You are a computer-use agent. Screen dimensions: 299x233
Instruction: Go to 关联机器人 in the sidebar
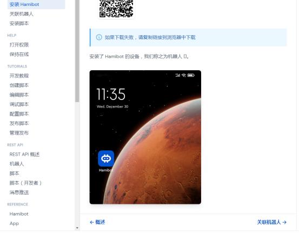point(22,14)
